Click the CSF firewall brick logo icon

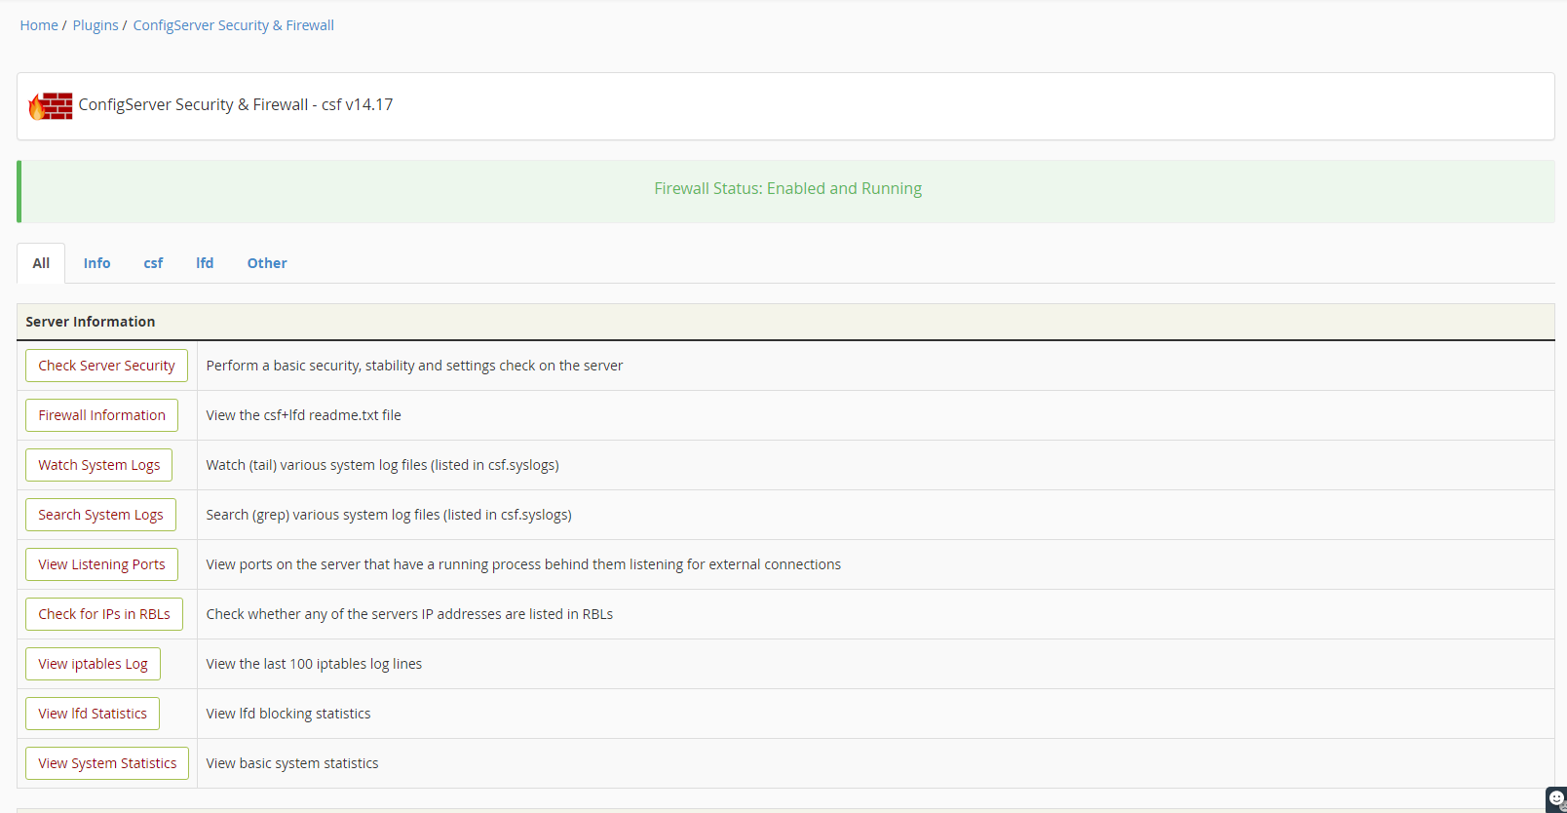[x=51, y=105]
